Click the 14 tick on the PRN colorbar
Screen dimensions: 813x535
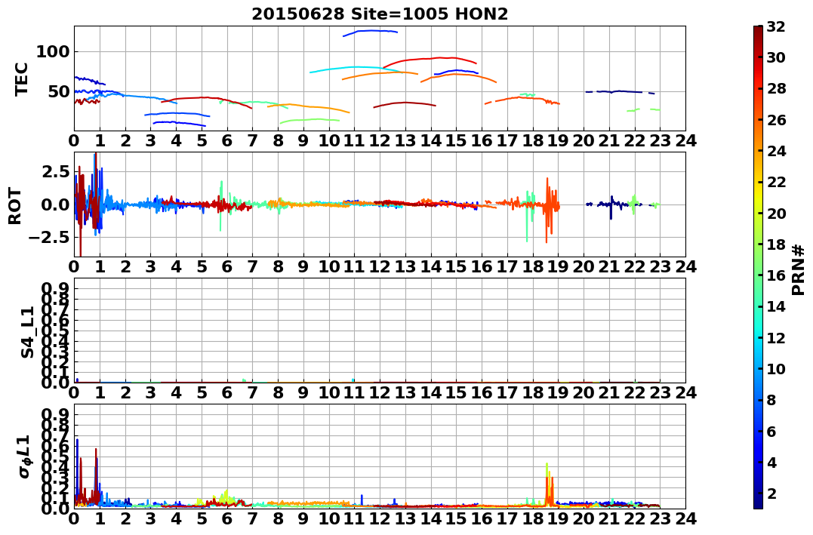click(776, 306)
